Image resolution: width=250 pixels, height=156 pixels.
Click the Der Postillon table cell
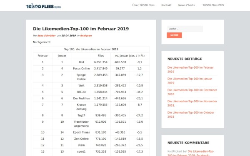[81, 98]
